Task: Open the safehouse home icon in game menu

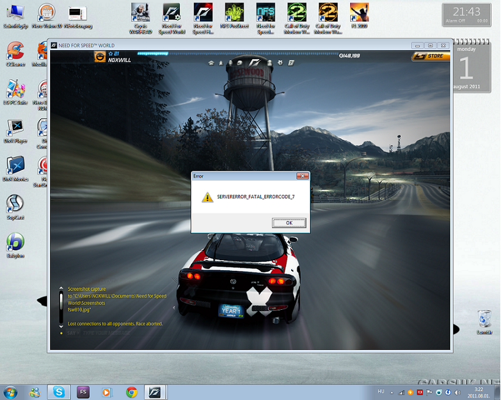Action: [x=211, y=63]
